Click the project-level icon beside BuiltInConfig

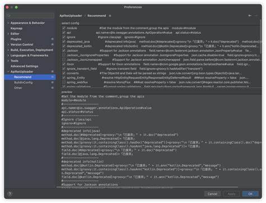coord(52,83)
